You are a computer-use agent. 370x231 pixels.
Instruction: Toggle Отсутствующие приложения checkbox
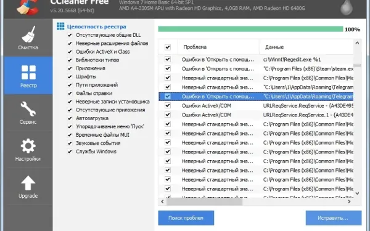(70, 110)
